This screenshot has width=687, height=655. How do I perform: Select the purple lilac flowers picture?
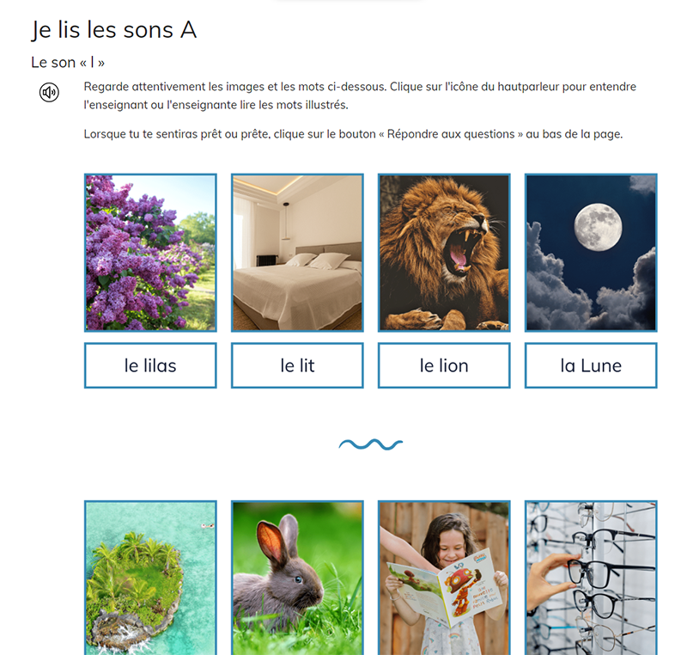(150, 253)
